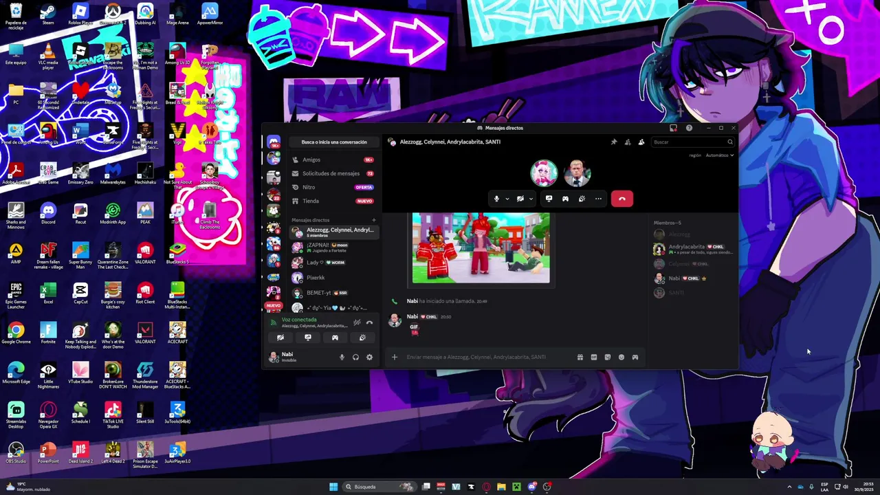Screen dimensions: 880x495
Task: Click the message attachment plus button
Action: tap(395, 357)
